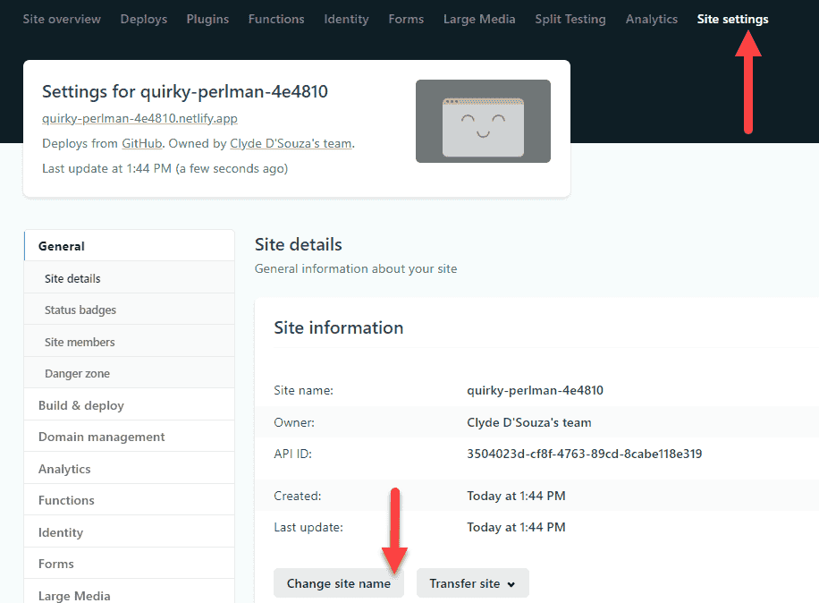Select the Forms tab in top navigation

(406, 20)
